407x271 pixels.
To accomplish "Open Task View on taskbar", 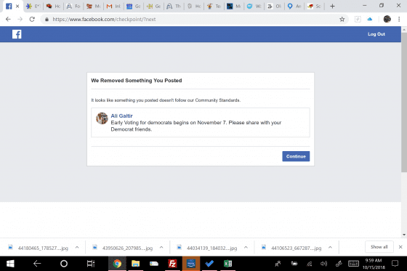I will point(91,264).
